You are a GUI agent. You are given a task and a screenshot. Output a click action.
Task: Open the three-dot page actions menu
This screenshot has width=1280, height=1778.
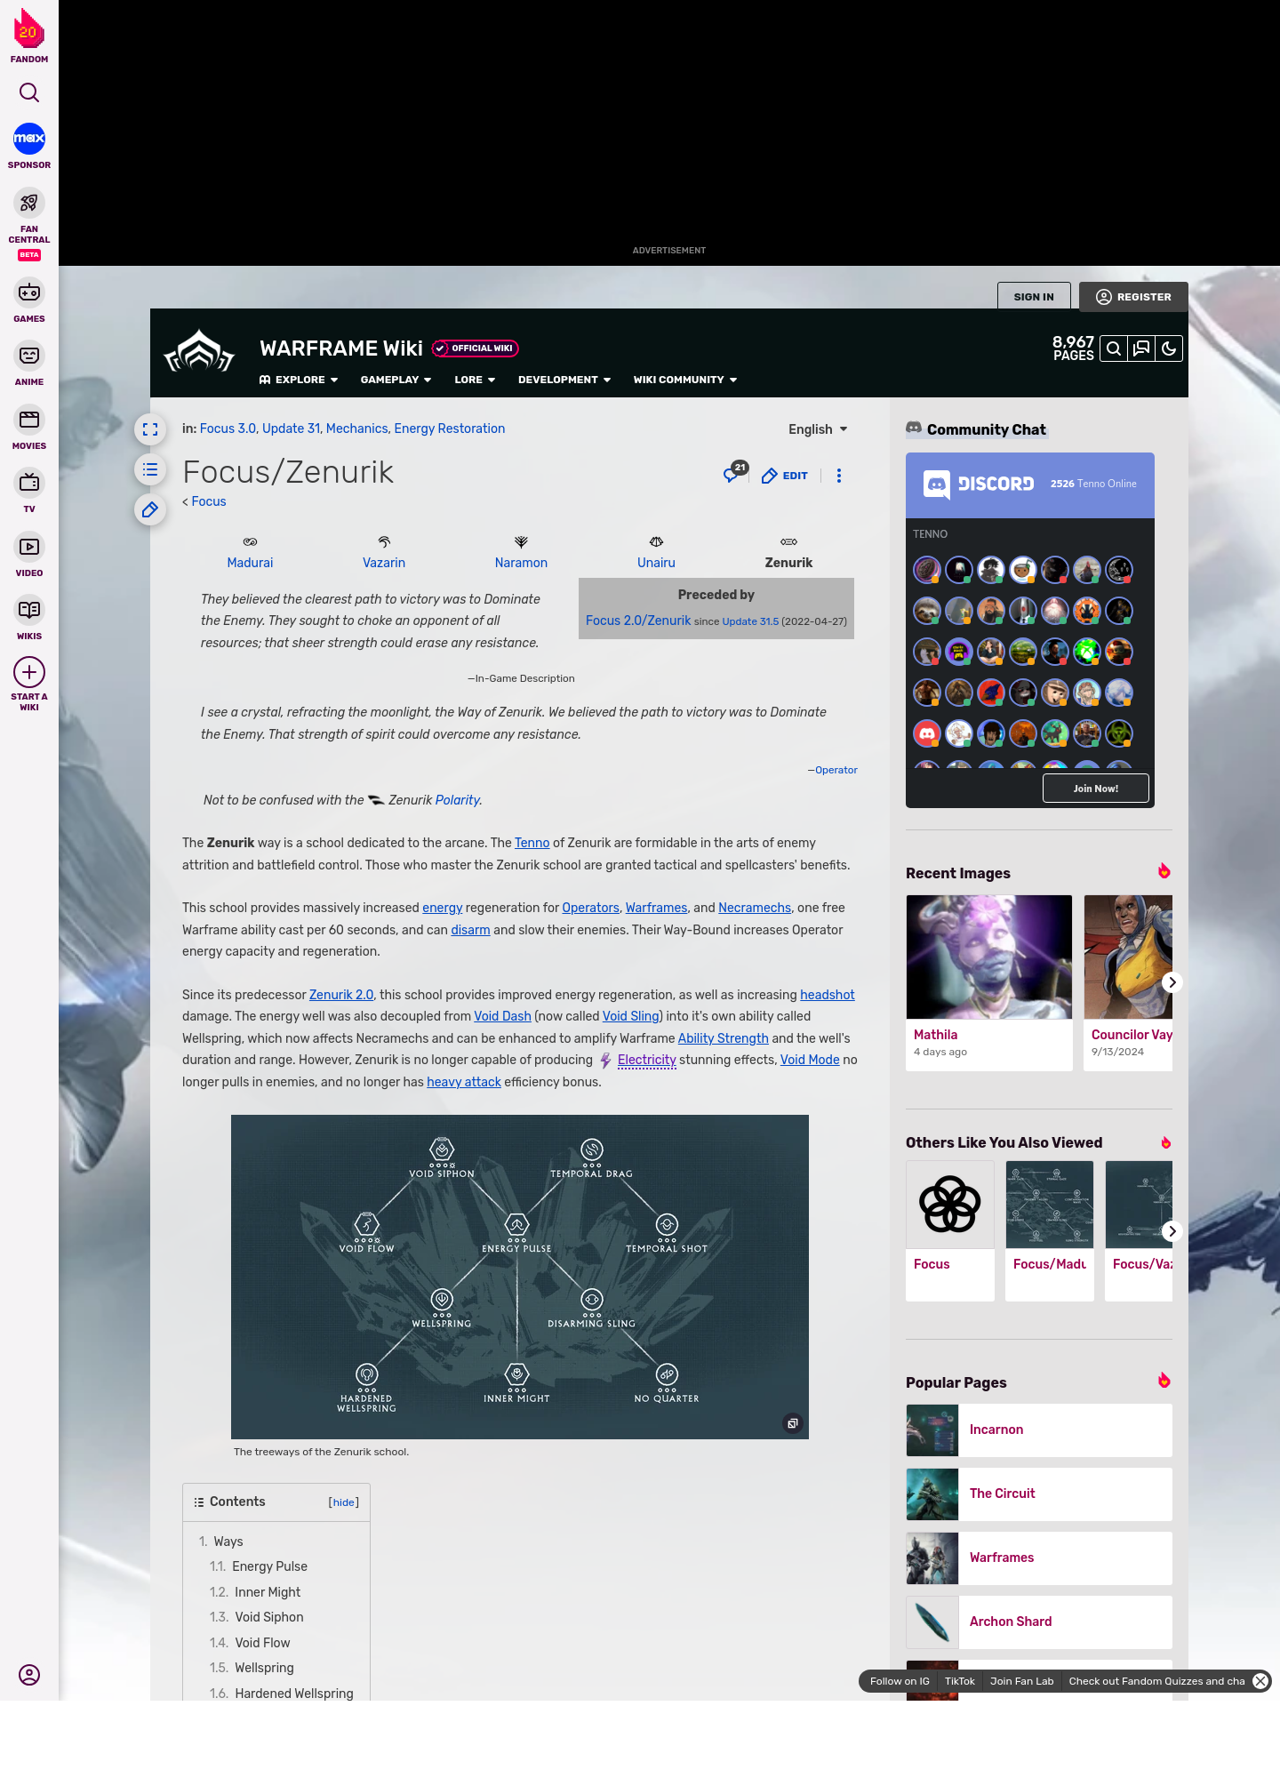point(839,476)
